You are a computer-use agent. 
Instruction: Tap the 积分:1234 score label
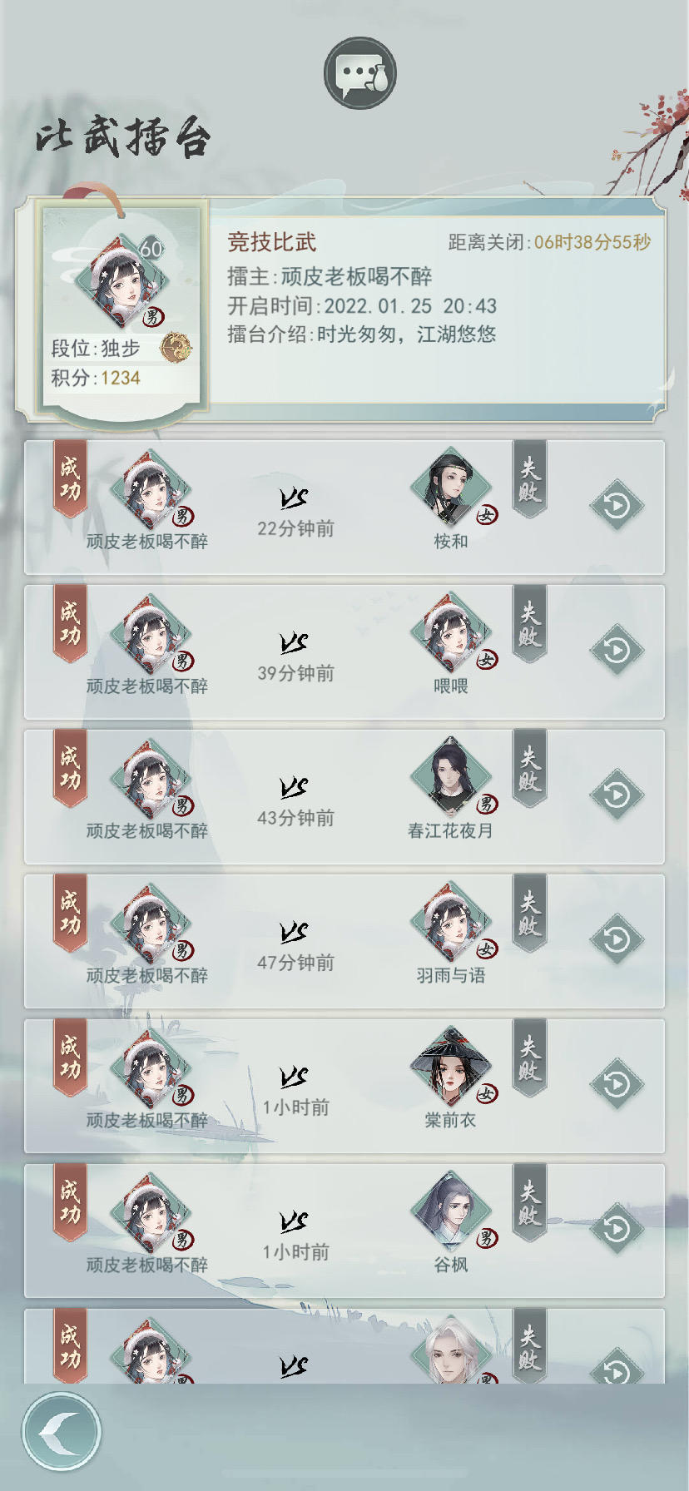96,378
